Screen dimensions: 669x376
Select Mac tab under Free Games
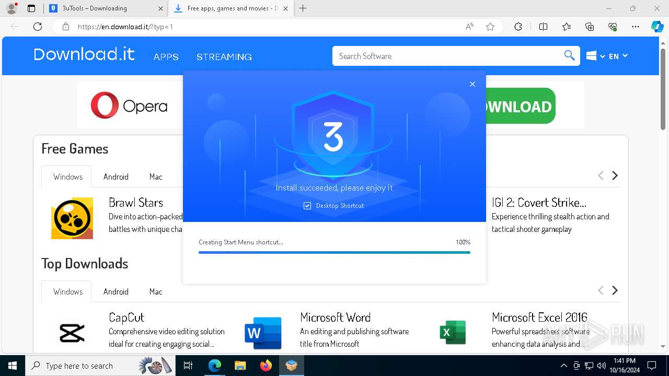pos(156,177)
